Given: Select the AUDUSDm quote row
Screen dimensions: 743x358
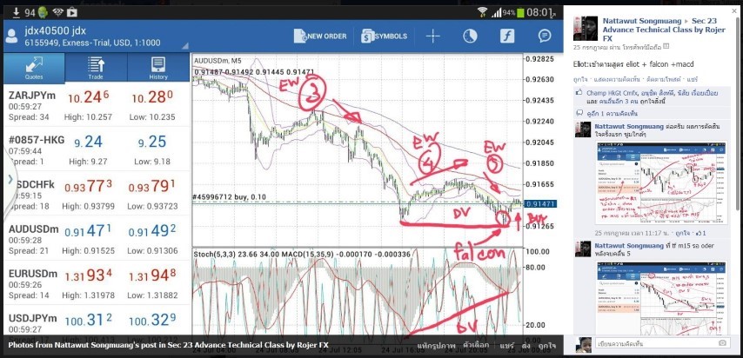Looking at the screenshot, I should 97,238.
